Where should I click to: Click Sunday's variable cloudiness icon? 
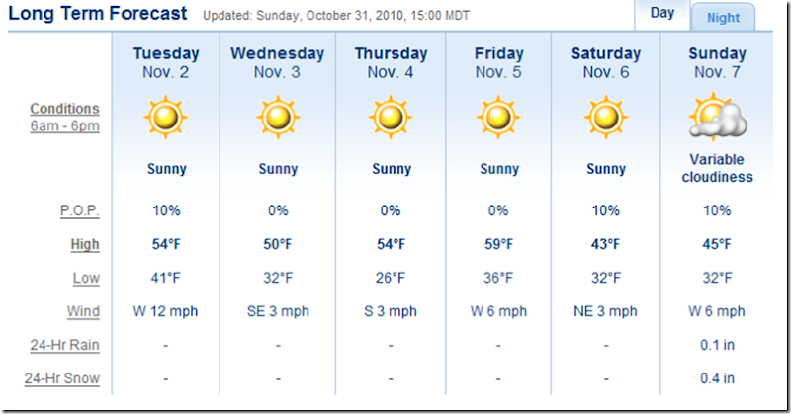coord(717,118)
